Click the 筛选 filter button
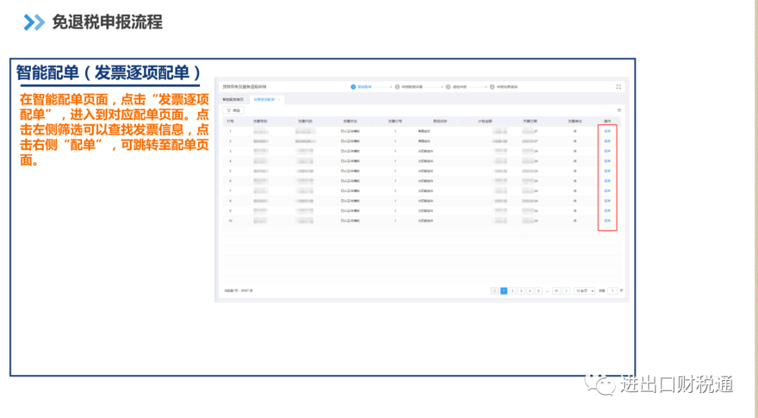The image size is (758, 418). pyautogui.click(x=234, y=110)
